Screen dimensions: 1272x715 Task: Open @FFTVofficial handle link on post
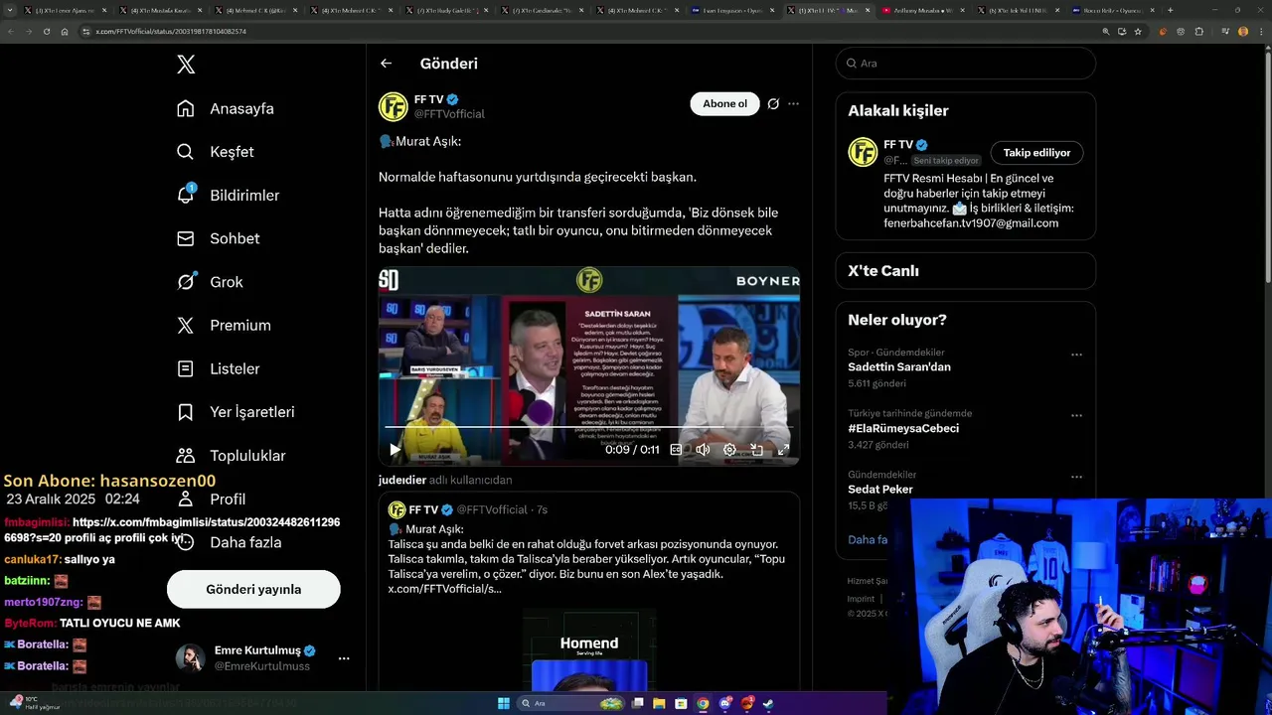pyautogui.click(x=449, y=114)
